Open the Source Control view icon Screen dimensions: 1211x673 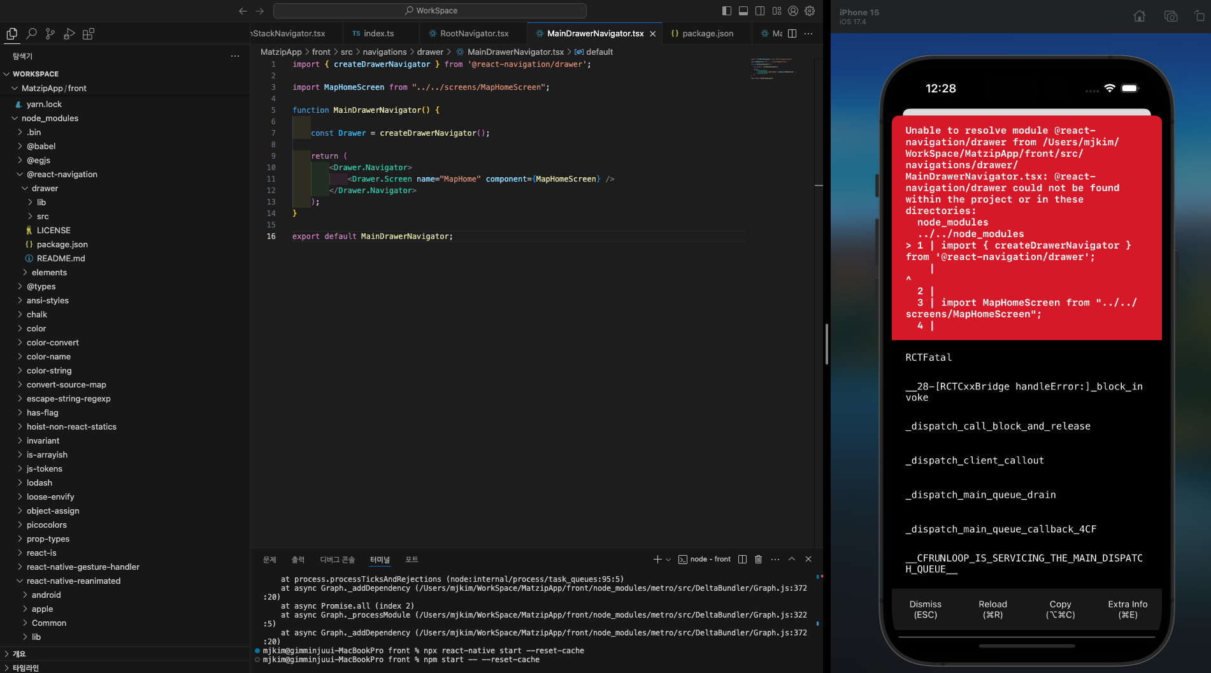[50, 34]
